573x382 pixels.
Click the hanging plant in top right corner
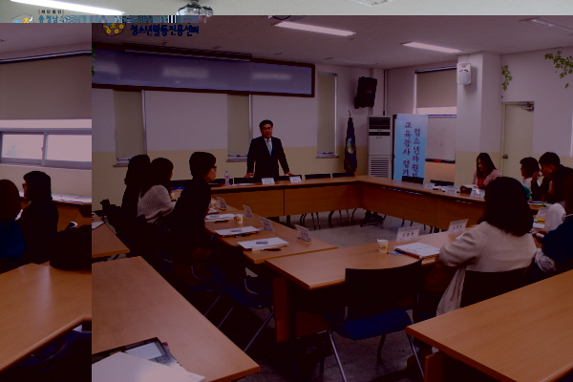pyautogui.click(x=559, y=66)
